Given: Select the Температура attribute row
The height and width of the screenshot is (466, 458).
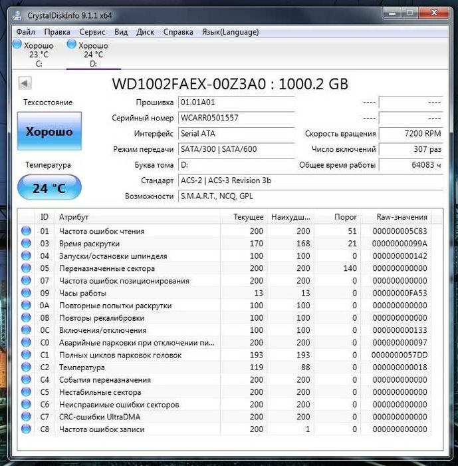Looking at the screenshot, I should click(225, 367).
